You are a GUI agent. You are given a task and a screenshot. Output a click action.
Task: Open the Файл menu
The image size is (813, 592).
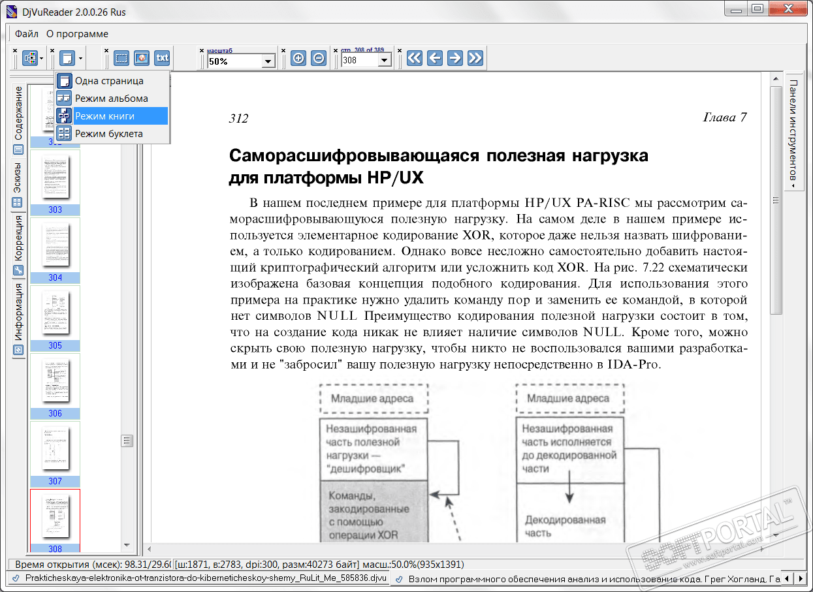(27, 34)
